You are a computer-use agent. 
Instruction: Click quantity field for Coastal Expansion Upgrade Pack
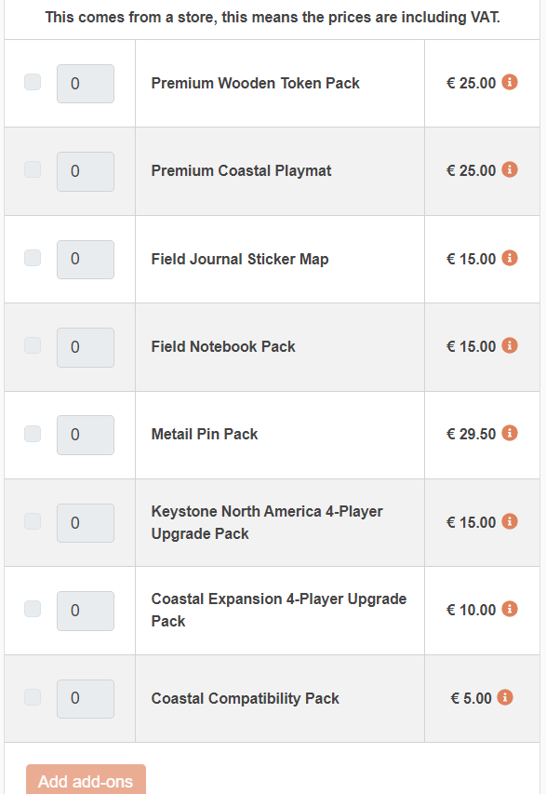(86, 611)
